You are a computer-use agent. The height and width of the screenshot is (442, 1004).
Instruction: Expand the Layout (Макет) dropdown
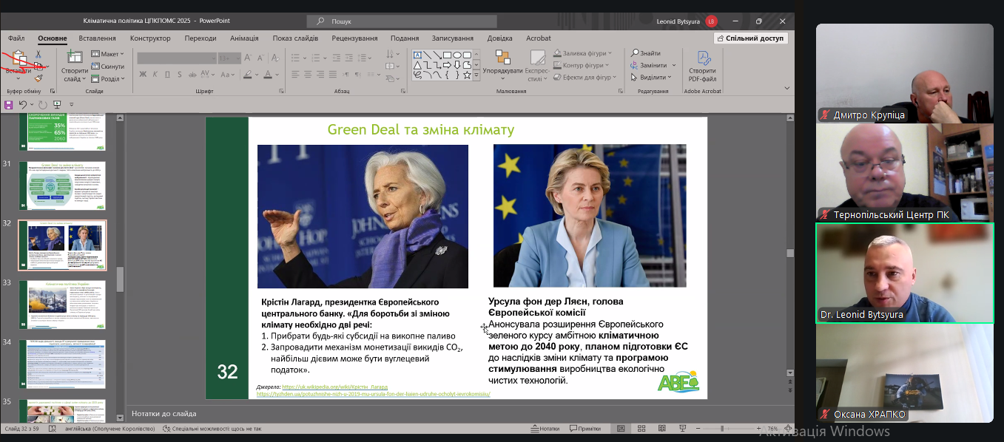(x=107, y=54)
